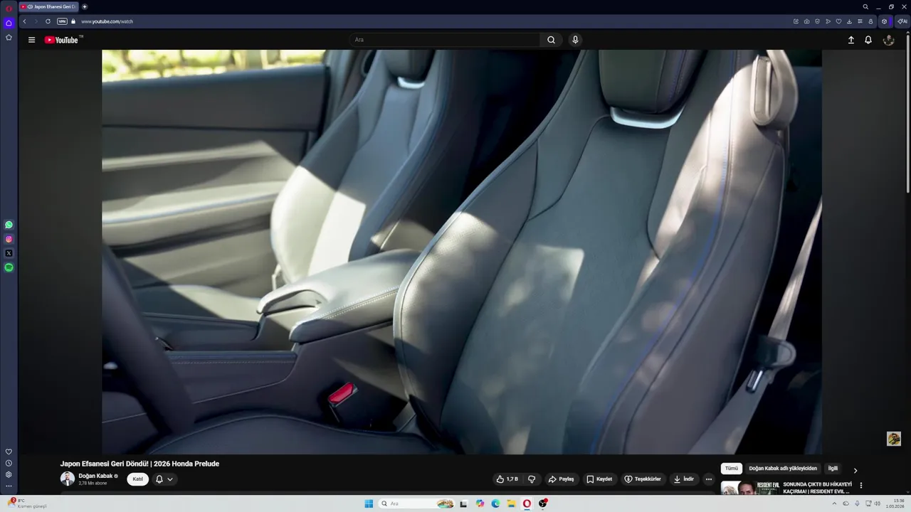
Task: Go to YouTube home via logo
Action: pyautogui.click(x=63, y=40)
